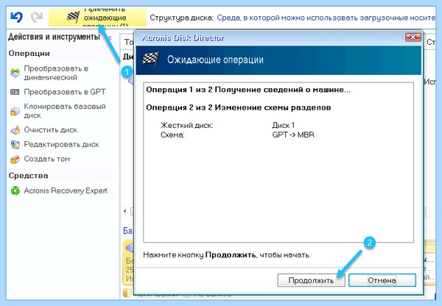Apply pending operations via the flag button

97,17
